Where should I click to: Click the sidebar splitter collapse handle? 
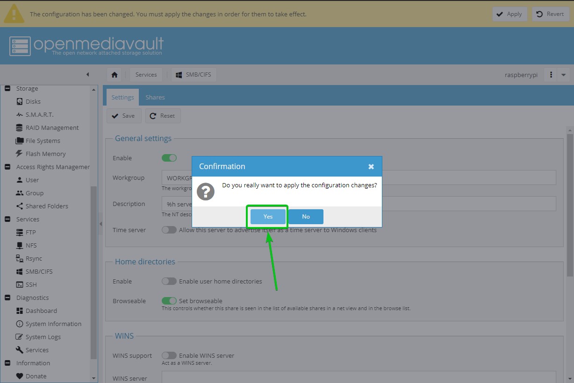pos(100,224)
